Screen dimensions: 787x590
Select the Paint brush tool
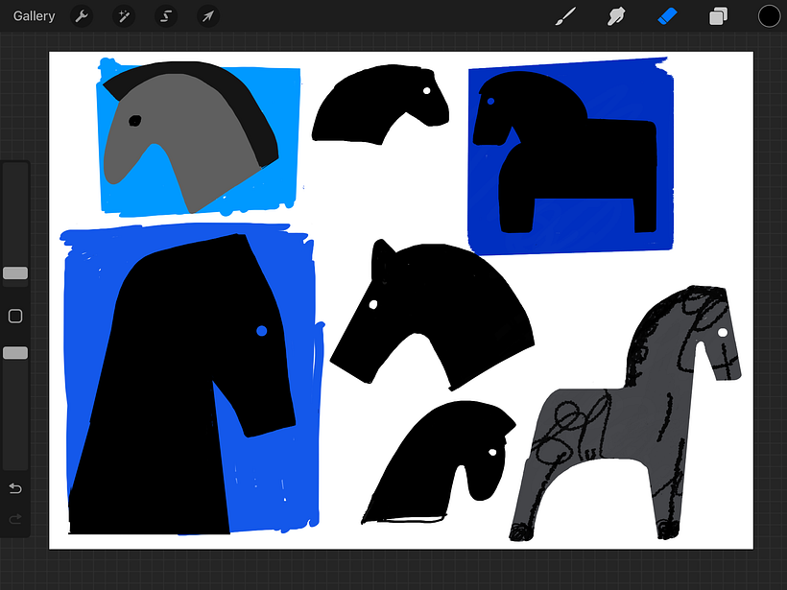565,16
